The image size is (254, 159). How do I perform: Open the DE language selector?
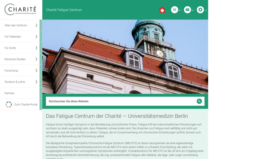(x=174, y=10)
